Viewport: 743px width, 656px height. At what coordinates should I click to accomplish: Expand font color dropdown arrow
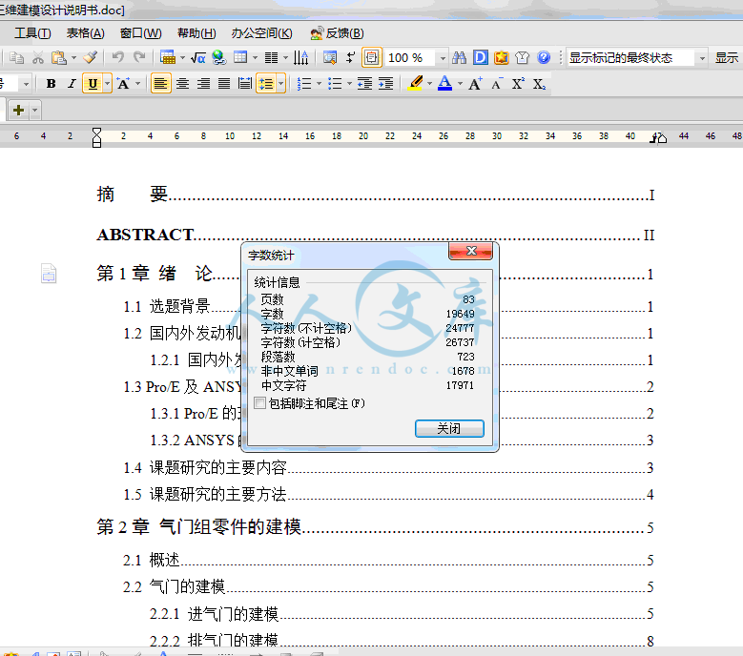[x=460, y=84]
